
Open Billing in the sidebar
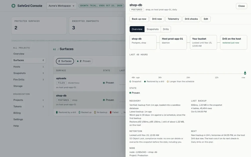click(29, 113)
